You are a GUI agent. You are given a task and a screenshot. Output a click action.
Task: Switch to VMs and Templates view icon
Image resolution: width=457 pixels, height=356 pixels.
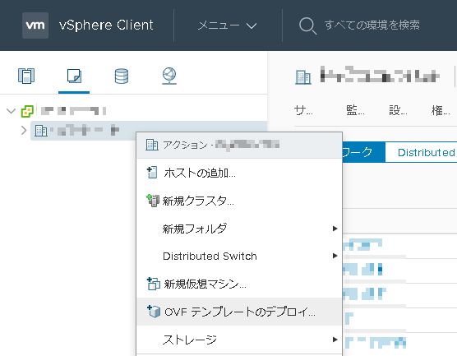point(74,76)
